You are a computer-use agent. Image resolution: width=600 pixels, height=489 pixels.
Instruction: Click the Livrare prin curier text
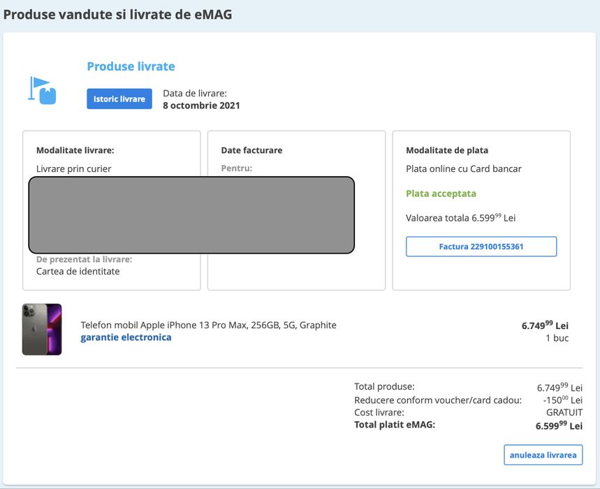coord(73,168)
